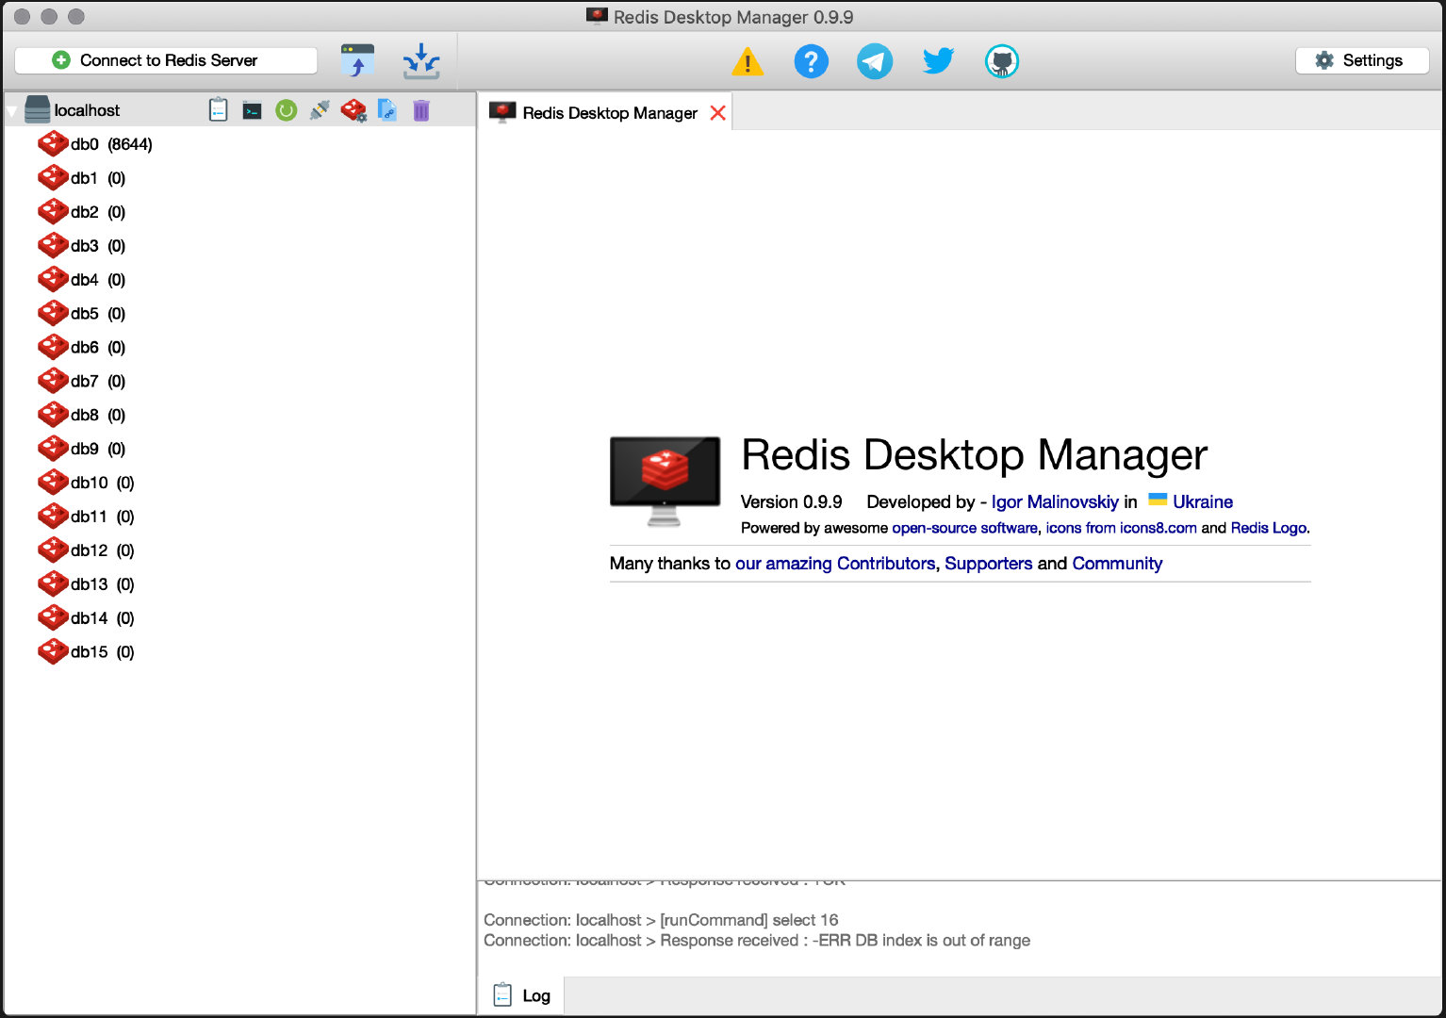Open the Settings button
1446x1018 pixels.
click(1362, 60)
